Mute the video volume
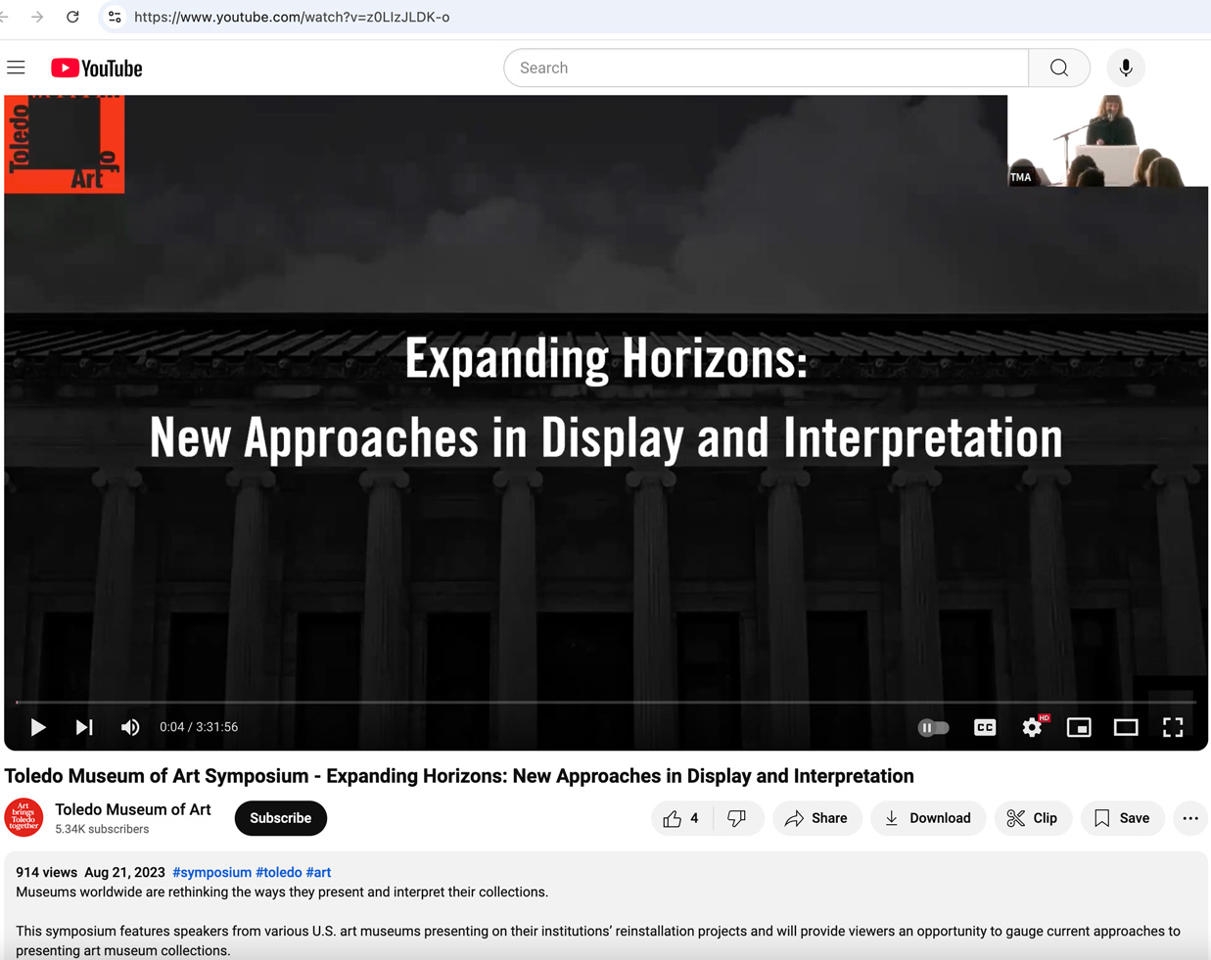1211x960 pixels. click(130, 727)
